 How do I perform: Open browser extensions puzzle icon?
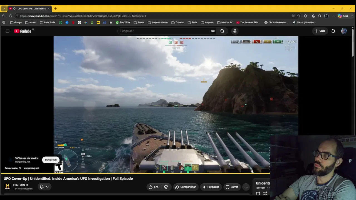(x=305, y=16)
